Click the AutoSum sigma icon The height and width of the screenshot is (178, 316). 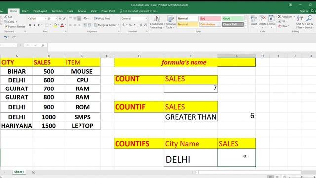pos(279,17)
